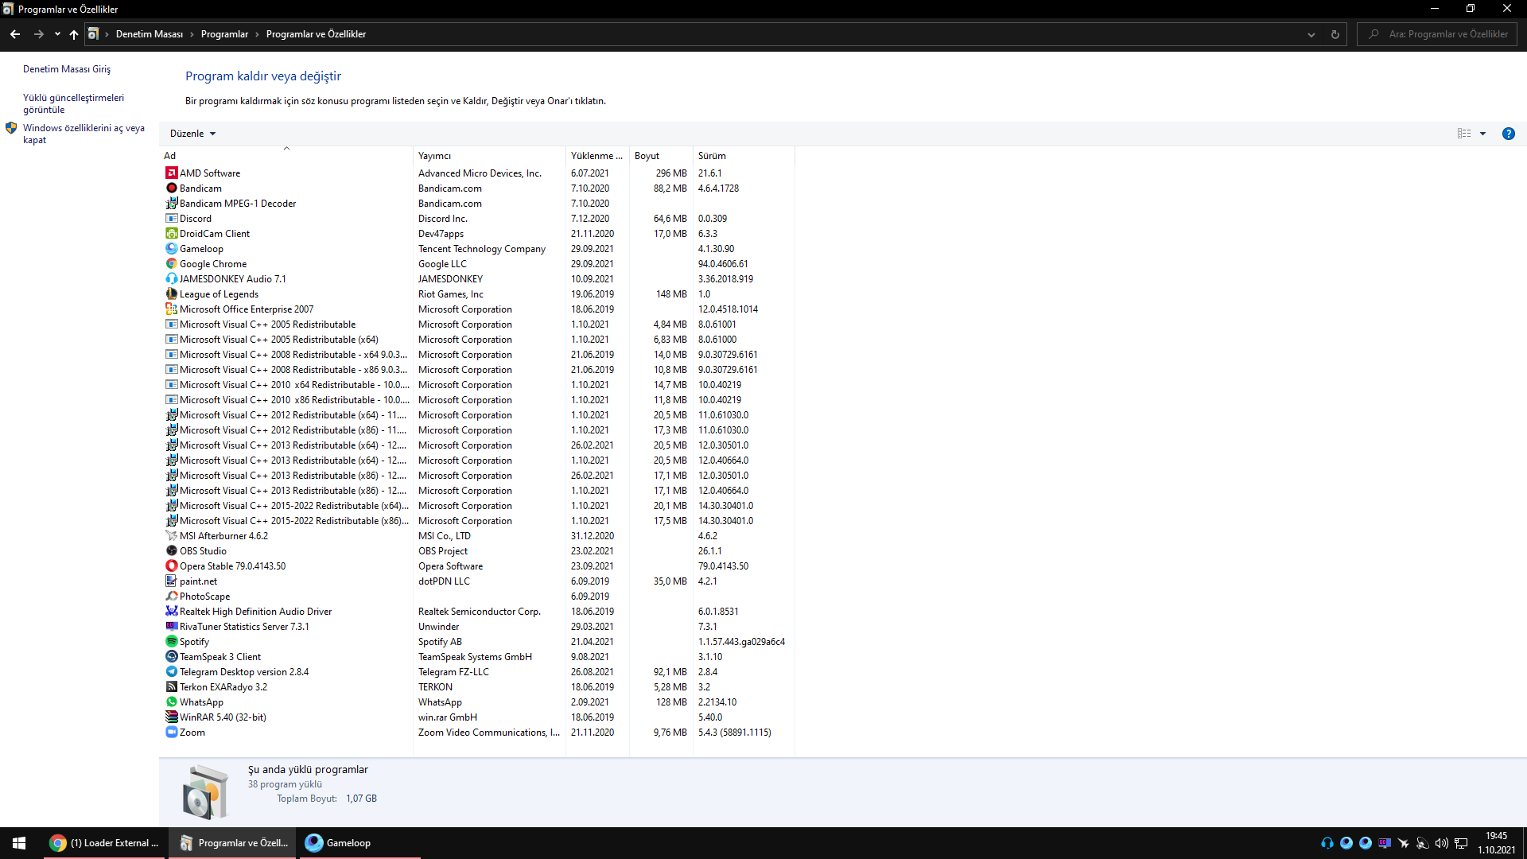Click the WinRAR 5.40 icon
The image size is (1527, 859).
coord(171,717)
